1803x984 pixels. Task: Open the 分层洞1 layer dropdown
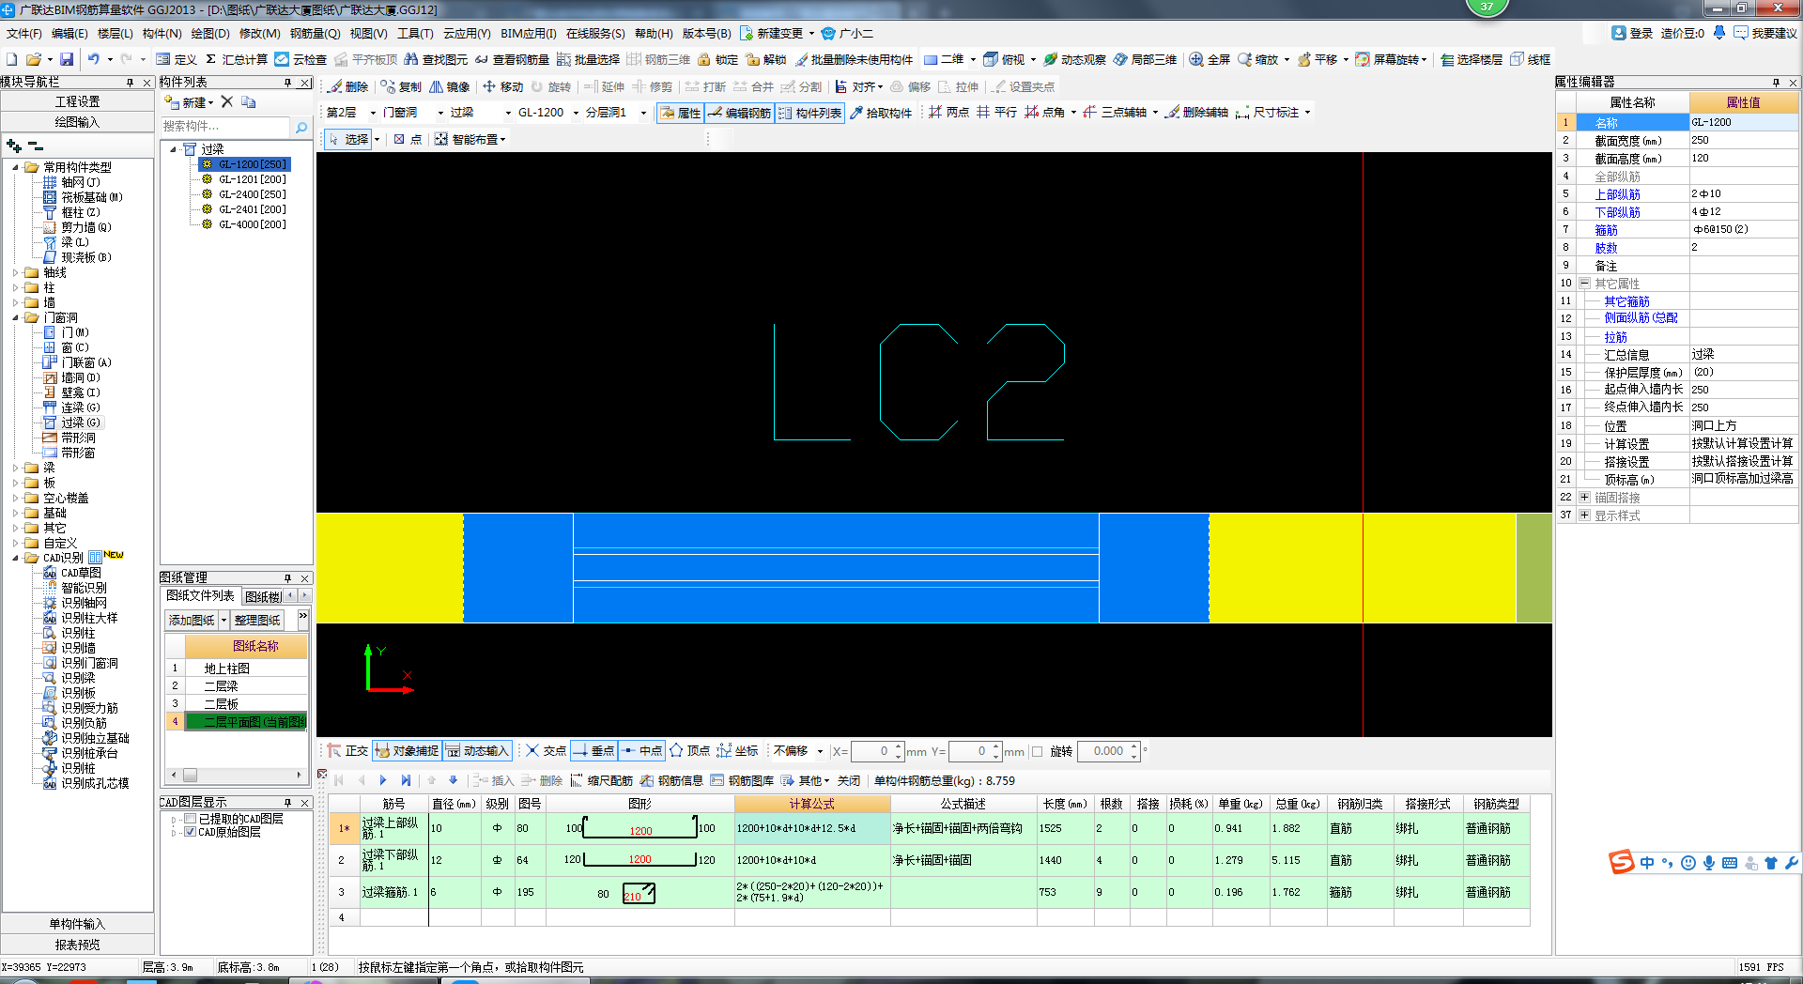(x=643, y=113)
